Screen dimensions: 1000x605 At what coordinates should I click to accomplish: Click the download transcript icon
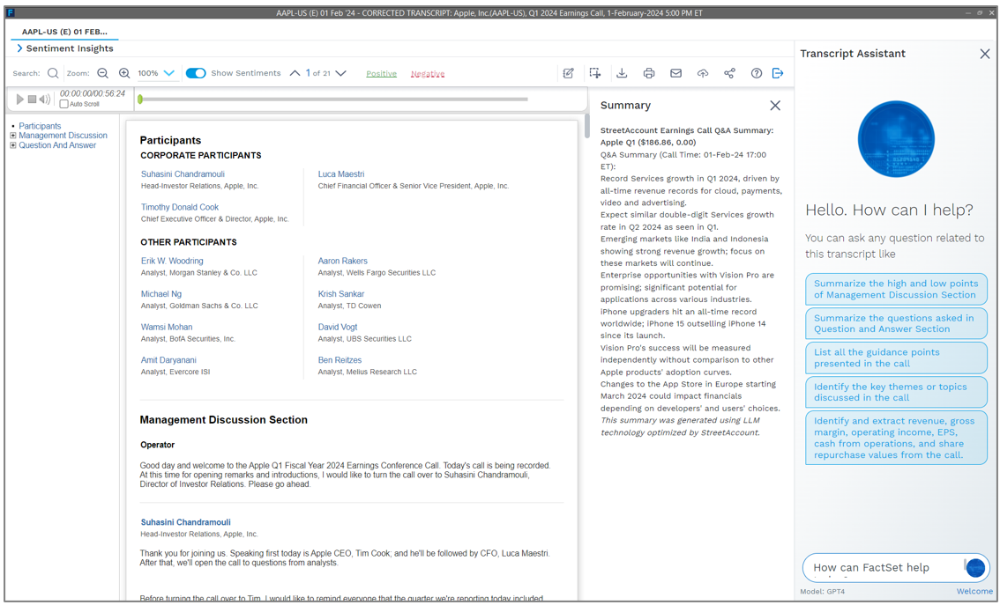pos(622,74)
